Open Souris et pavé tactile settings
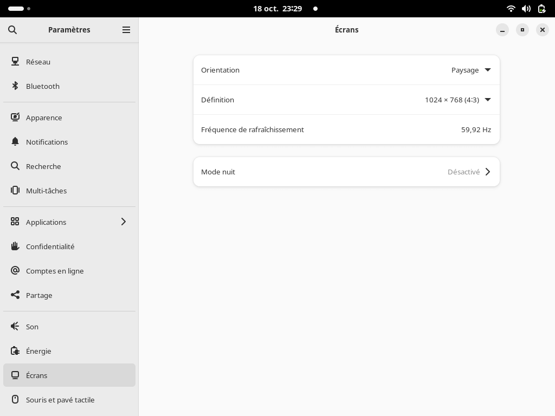Viewport: 555px width, 416px height. [x=69, y=400]
